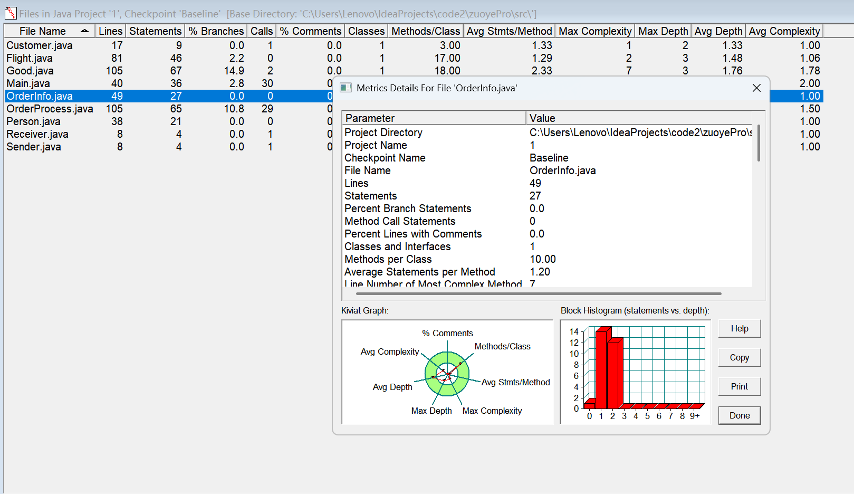Click the Value column header in dialog
Image resolution: width=854 pixels, height=494 pixels.
pos(639,118)
